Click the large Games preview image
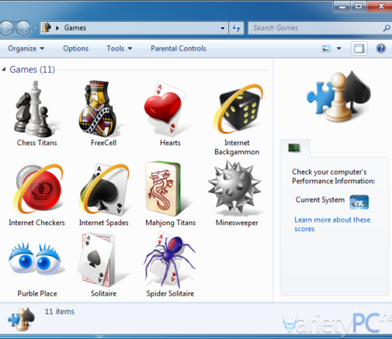 (x=338, y=96)
